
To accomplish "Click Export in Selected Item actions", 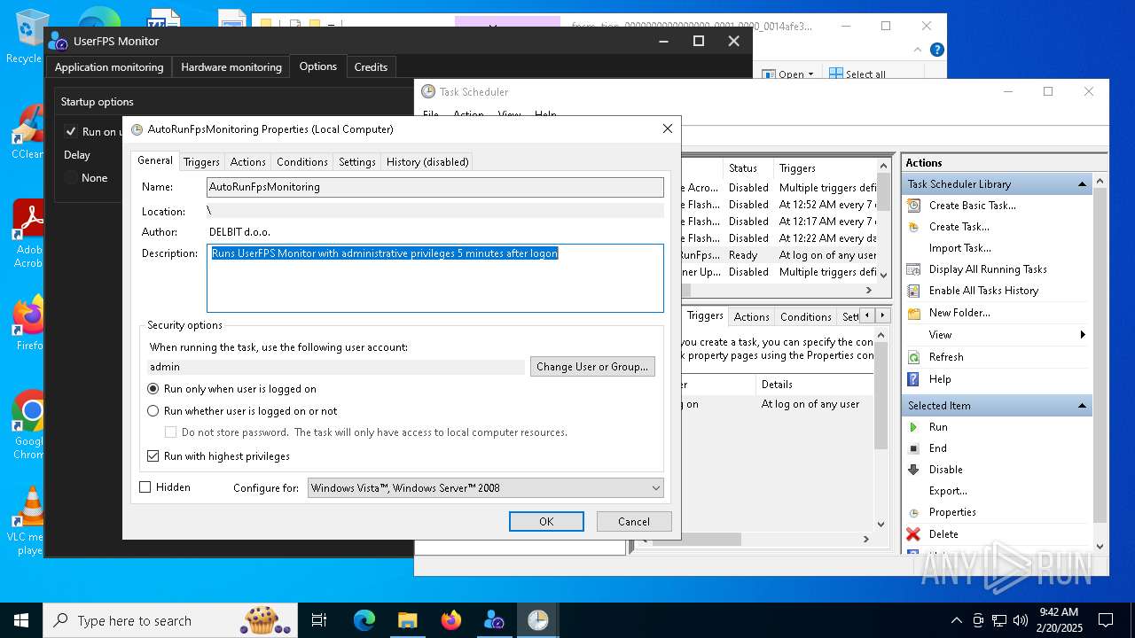I will [x=948, y=491].
